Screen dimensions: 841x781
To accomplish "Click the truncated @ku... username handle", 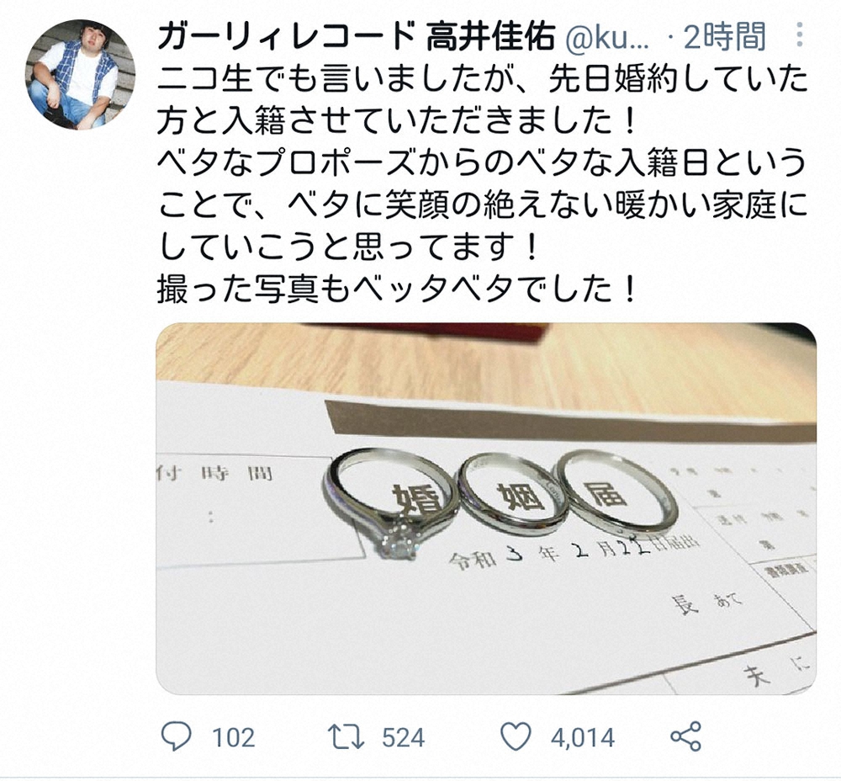I will [608, 38].
